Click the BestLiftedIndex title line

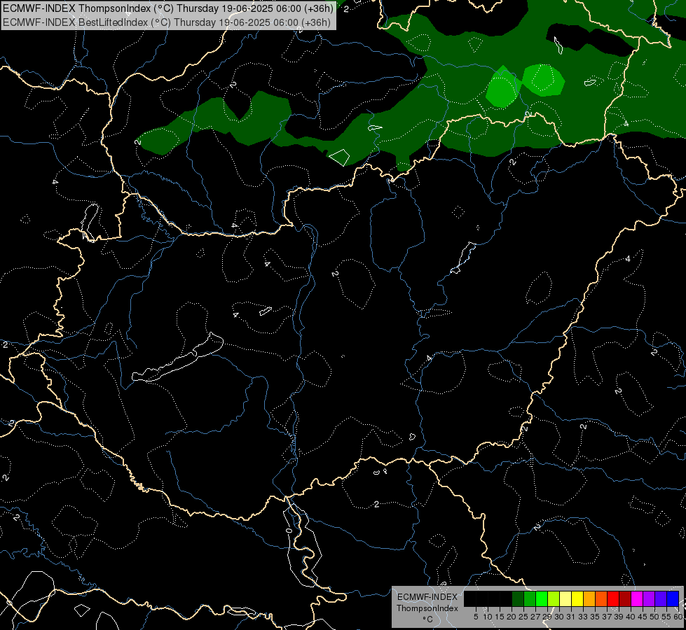pyautogui.click(x=167, y=22)
